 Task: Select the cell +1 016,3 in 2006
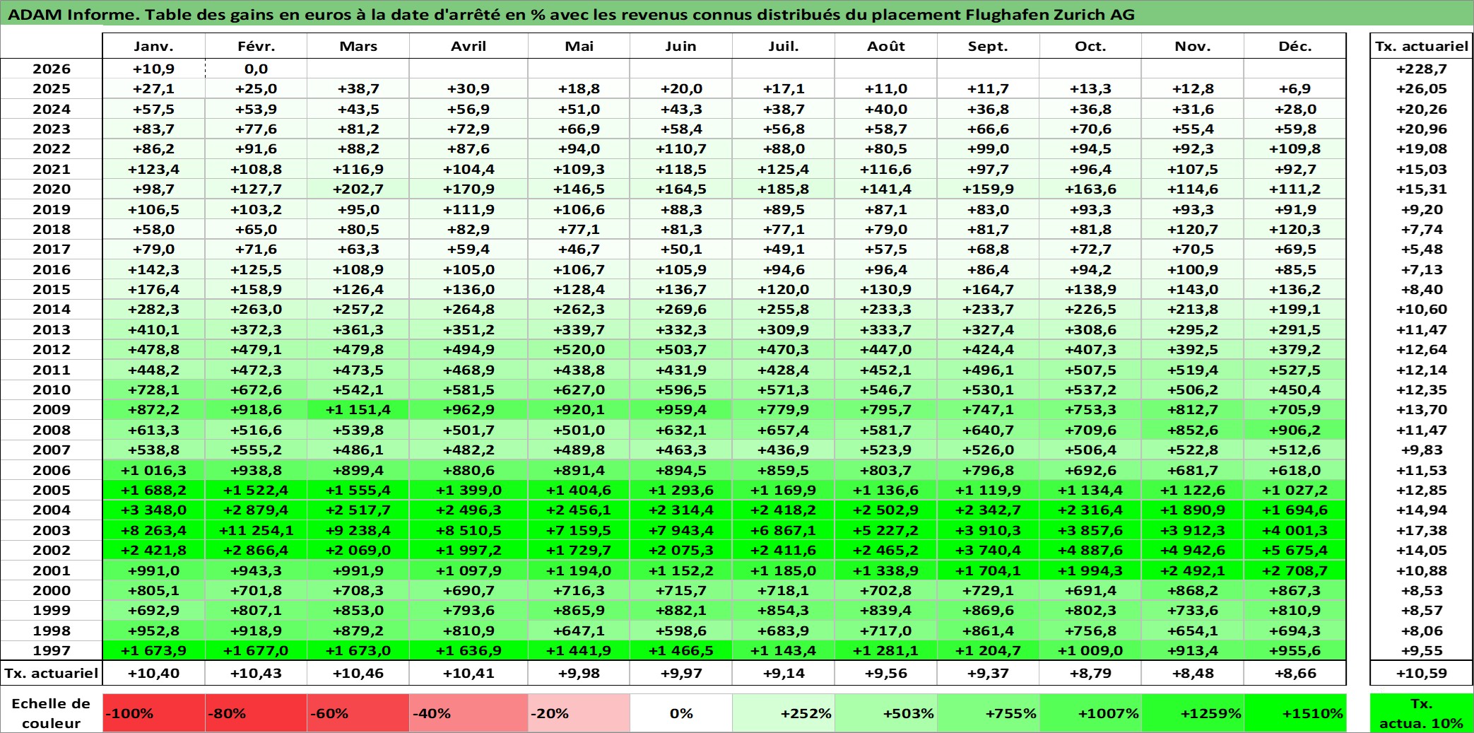tap(153, 470)
